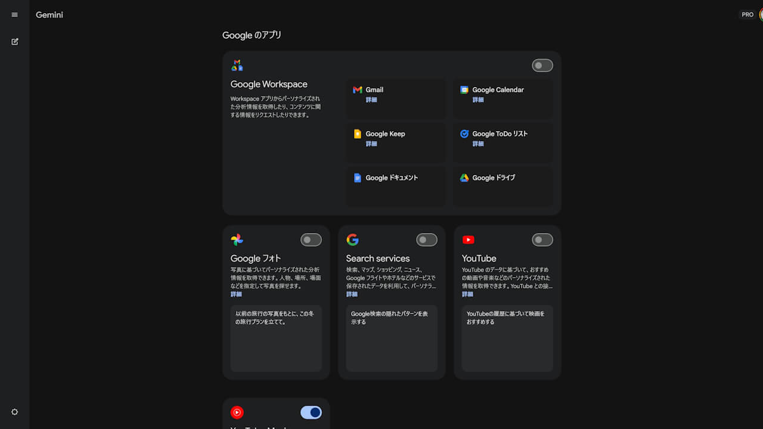Click the Search services G icon
The image size is (763, 429).
click(352, 240)
